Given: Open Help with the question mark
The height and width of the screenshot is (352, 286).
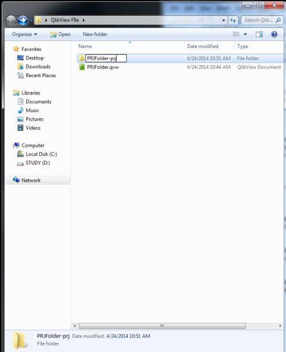Looking at the screenshot, I should [274, 34].
